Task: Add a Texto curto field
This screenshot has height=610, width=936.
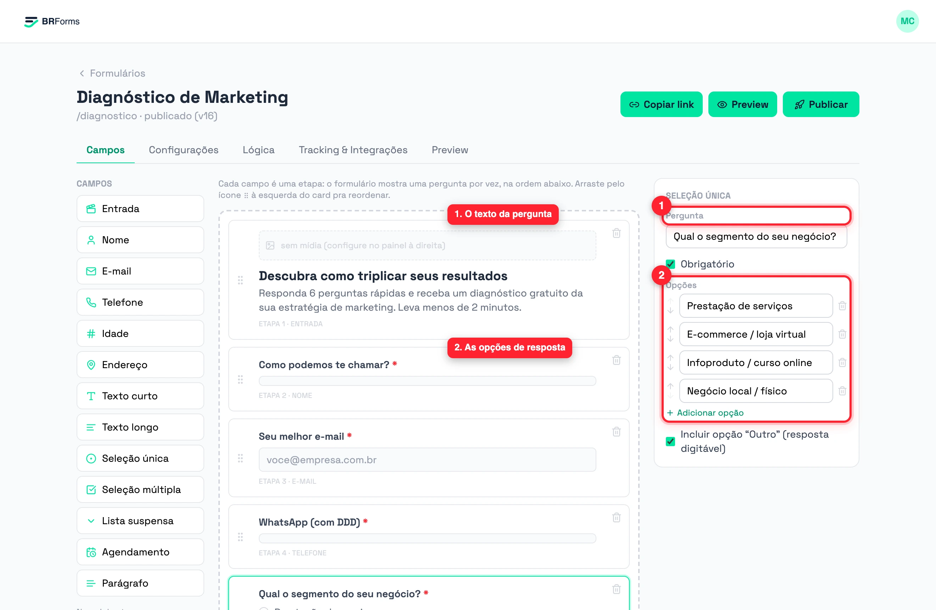Action: point(140,396)
